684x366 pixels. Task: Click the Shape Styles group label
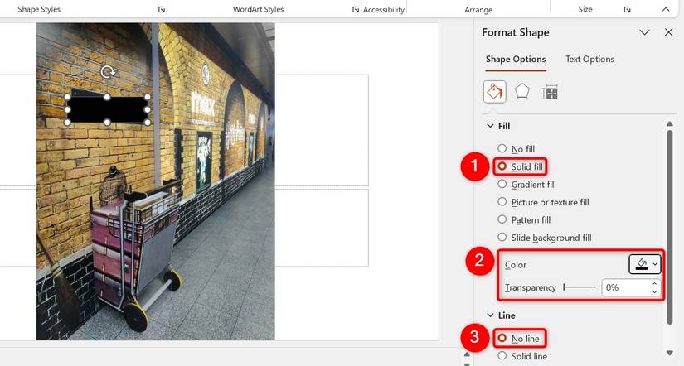click(39, 9)
